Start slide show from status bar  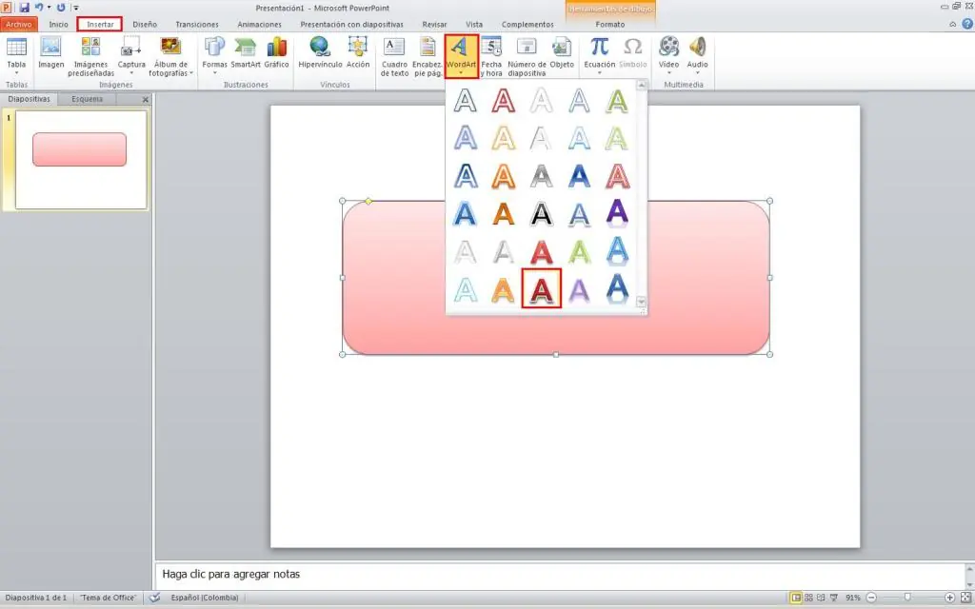(834, 598)
